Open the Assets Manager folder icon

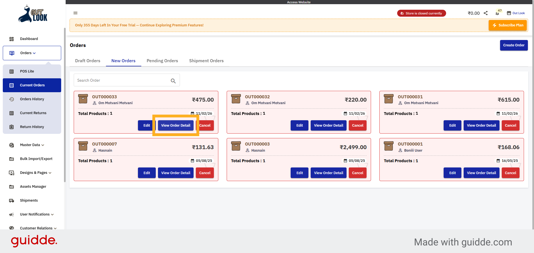point(11,187)
